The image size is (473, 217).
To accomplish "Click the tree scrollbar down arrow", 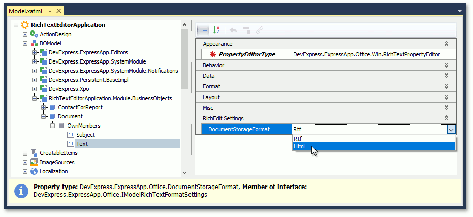I will pos(185,173).
